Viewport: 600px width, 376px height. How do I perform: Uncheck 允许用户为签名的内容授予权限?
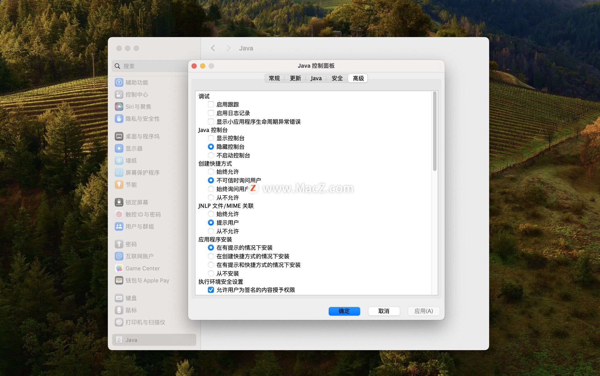coord(211,290)
